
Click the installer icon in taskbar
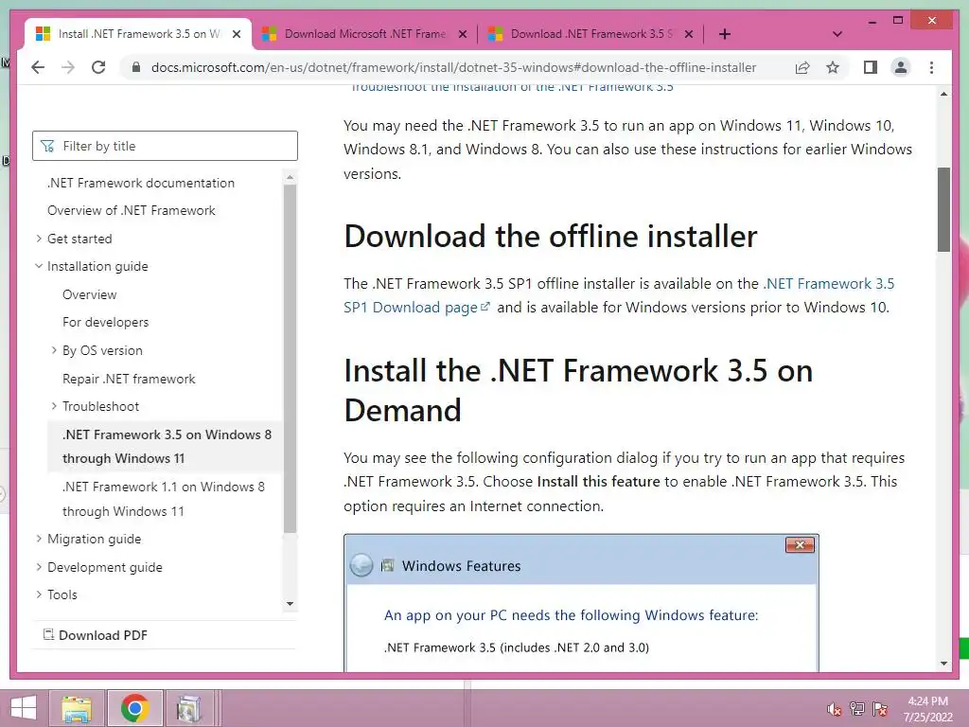(188, 708)
